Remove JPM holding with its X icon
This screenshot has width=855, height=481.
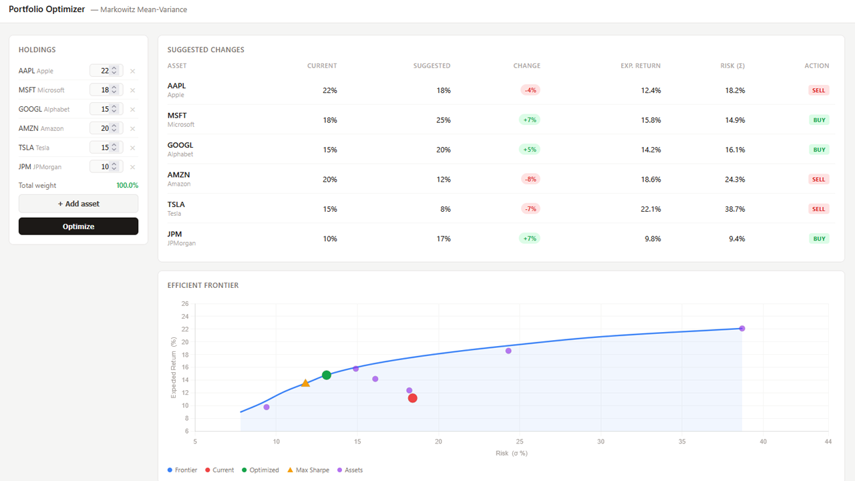tap(132, 167)
